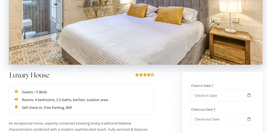Focus the Check-in Date input field
267x133 pixels.
point(222,96)
